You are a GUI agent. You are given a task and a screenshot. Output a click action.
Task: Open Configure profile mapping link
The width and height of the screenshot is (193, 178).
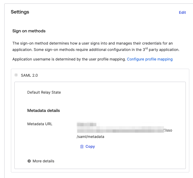tap(150, 59)
